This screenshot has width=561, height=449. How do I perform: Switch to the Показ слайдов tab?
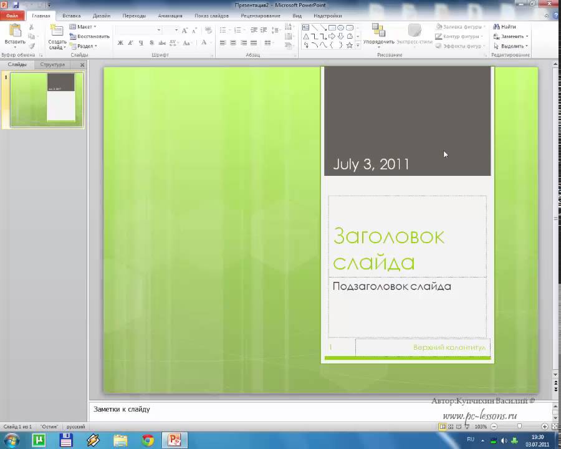tap(211, 16)
